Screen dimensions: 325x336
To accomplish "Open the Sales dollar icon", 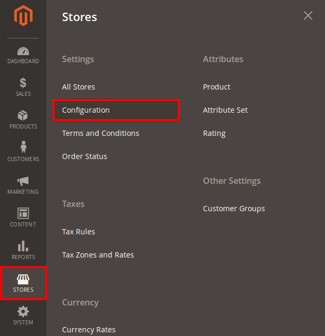I will click(23, 83).
